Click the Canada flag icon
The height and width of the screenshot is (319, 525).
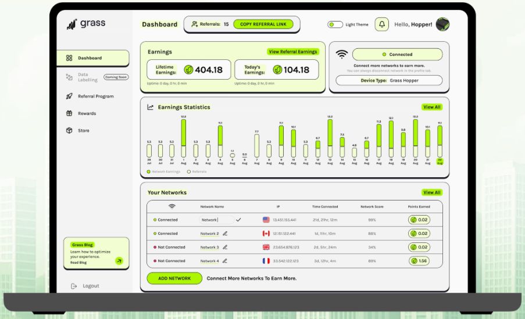[266, 234]
